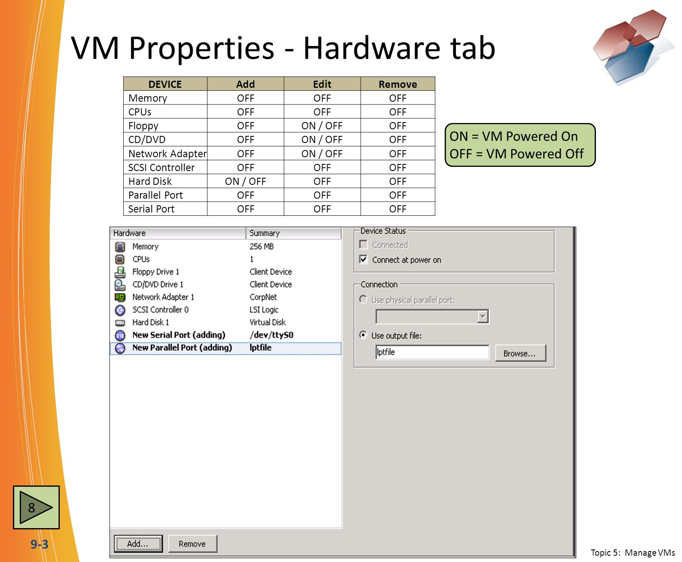Click the ON = VM Powered On legend text
Viewport: 682px width, 562px height.
[514, 136]
